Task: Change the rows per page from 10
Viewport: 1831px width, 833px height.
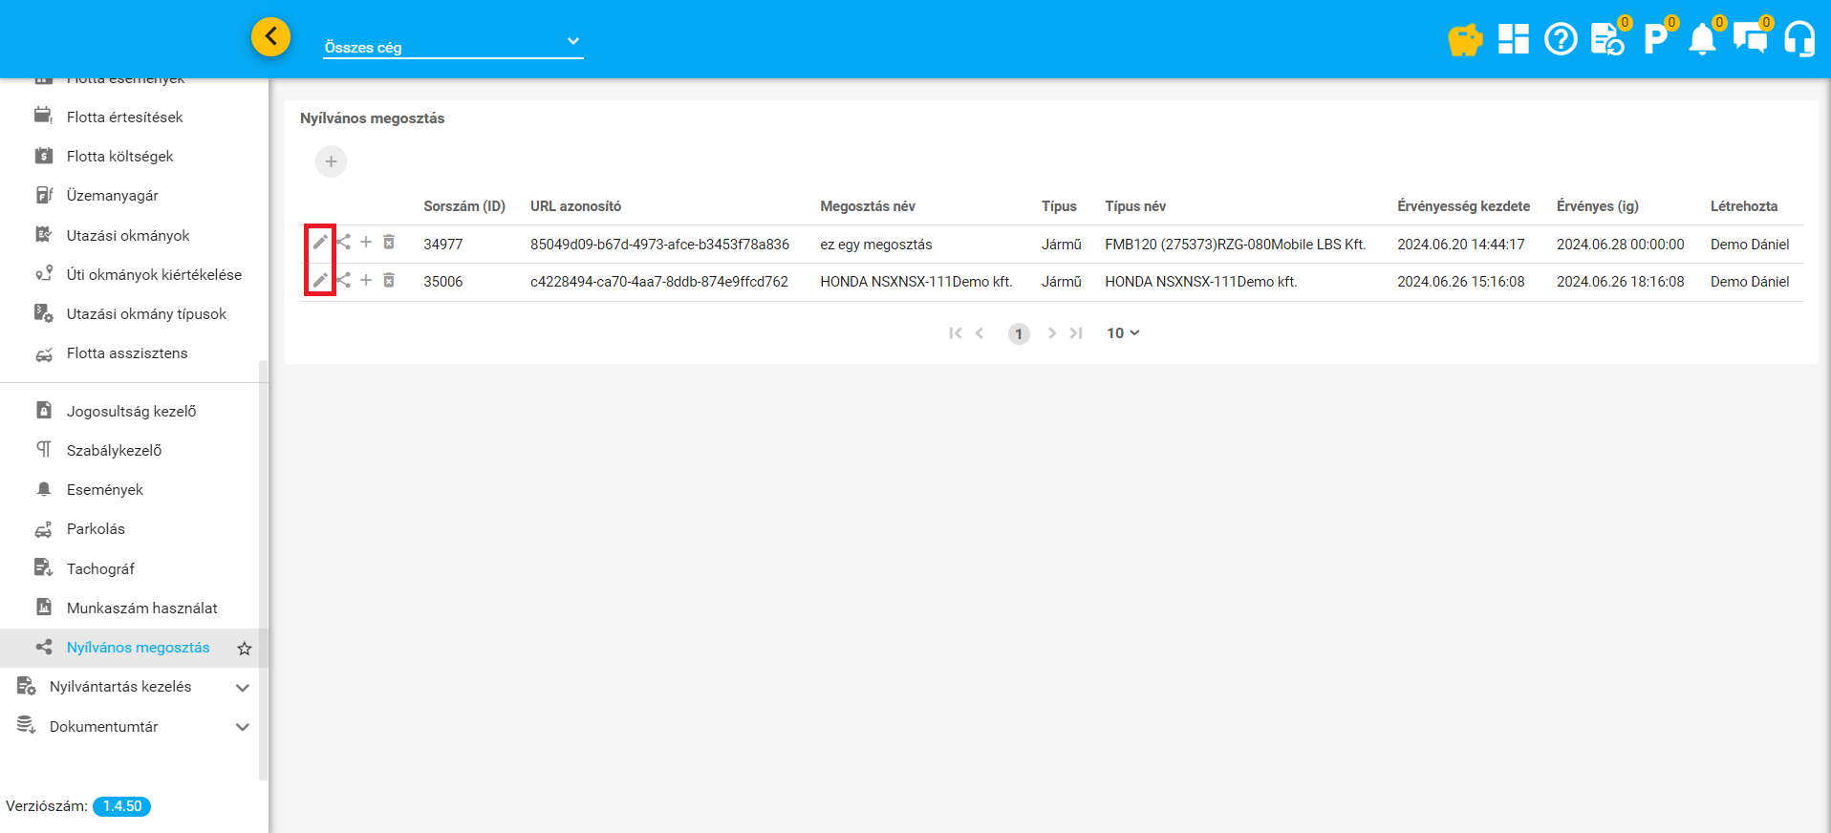Action: click(x=1123, y=333)
